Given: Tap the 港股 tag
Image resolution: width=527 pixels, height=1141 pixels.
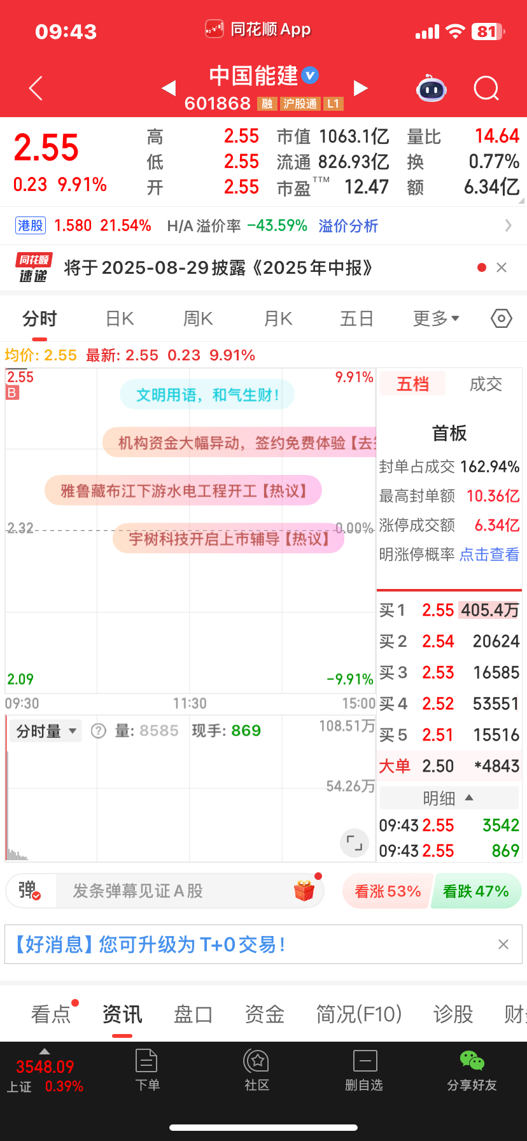Looking at the screenshot, I should [x=31, y=225].
